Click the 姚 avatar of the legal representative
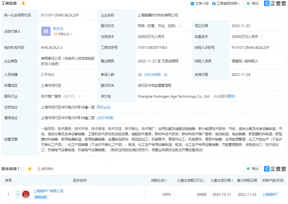Viewport: 288px width, 204px height. pos(46,31)
